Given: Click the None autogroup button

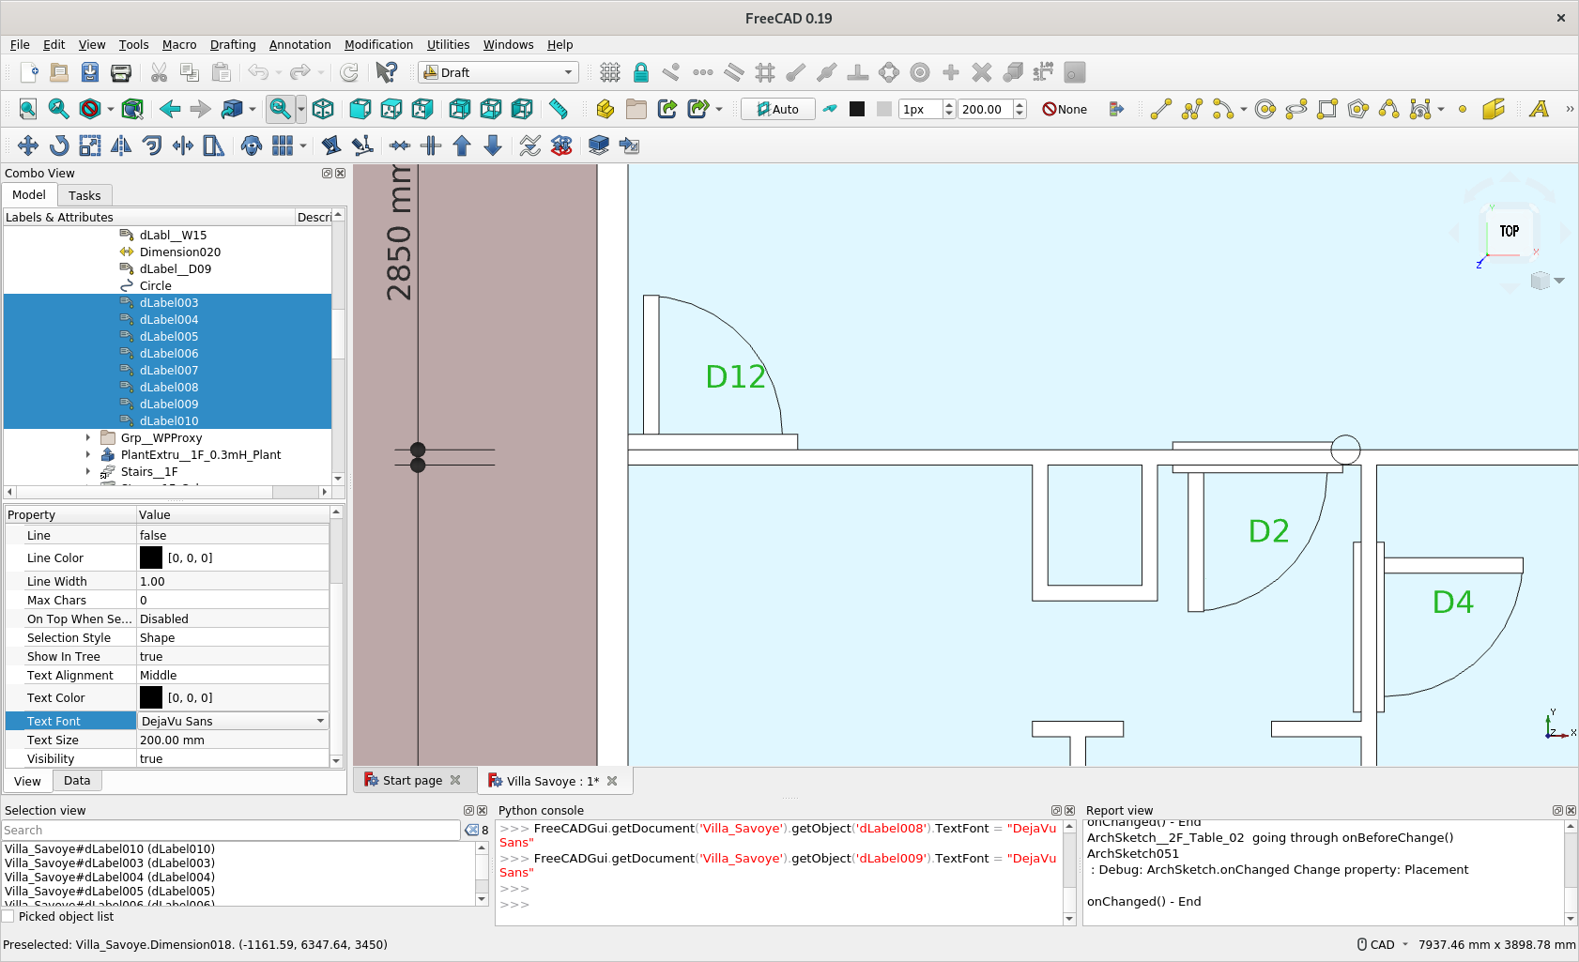Looking at the screenshot, I should coord(1065,109).
